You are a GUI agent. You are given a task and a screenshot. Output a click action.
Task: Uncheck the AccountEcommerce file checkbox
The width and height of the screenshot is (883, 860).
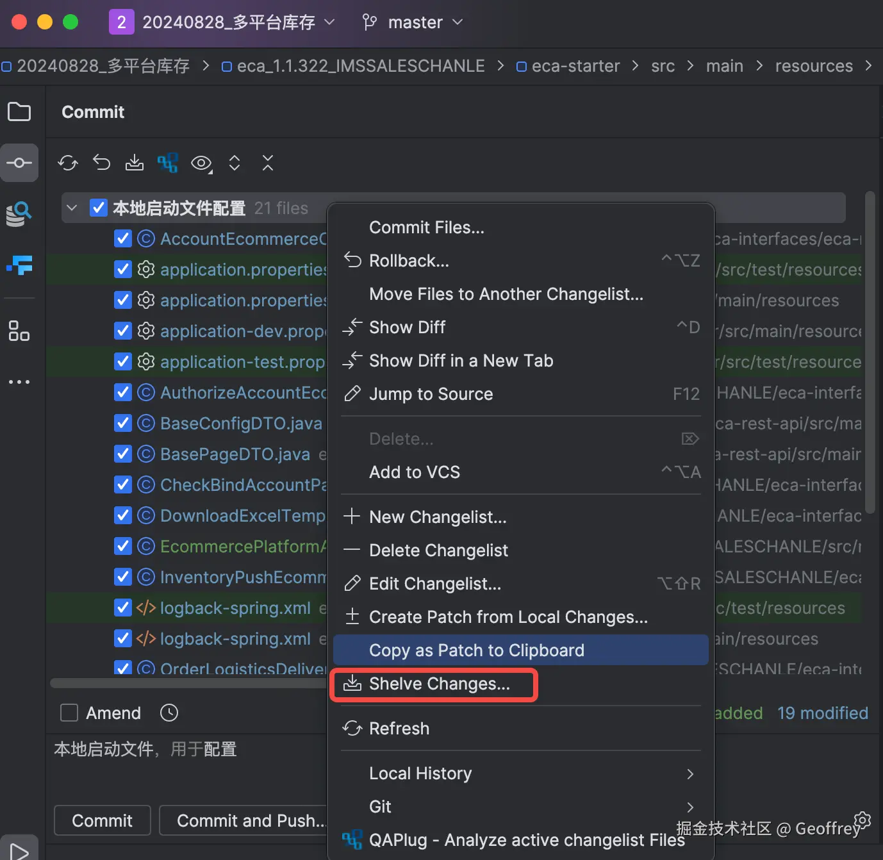point(123,238)
